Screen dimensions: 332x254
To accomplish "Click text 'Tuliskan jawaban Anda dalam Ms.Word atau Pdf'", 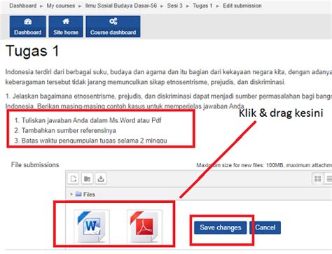I will 92,120.
